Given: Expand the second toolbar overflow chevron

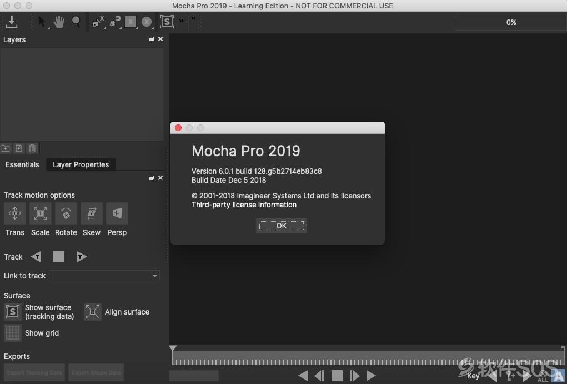Looking at the screenshot, I should 194,18.
